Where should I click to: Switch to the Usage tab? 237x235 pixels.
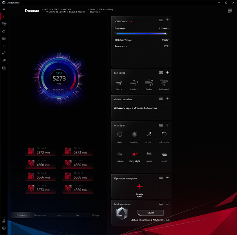click(x=59, y=215)
